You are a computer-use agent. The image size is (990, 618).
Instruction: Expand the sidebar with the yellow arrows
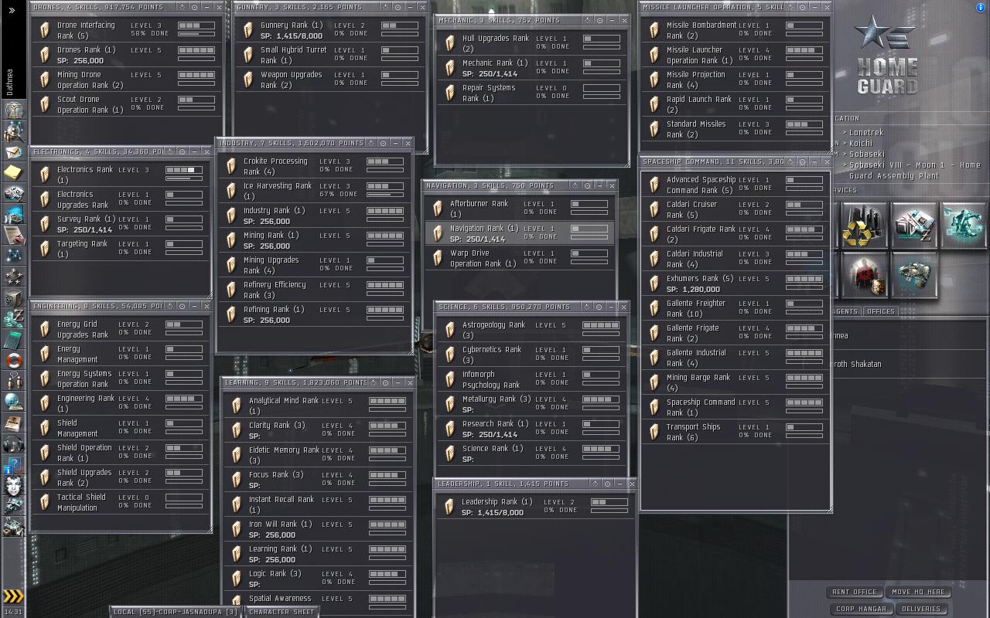[13, 596]
